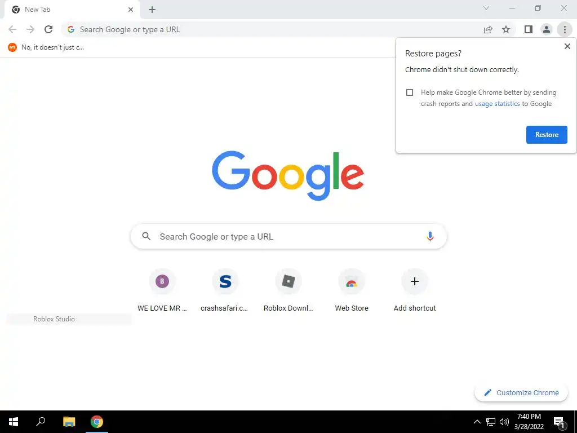Open File Explorer from taskbar
The height and width of the screenshot is (433, 577).
[x=69, y=422]
